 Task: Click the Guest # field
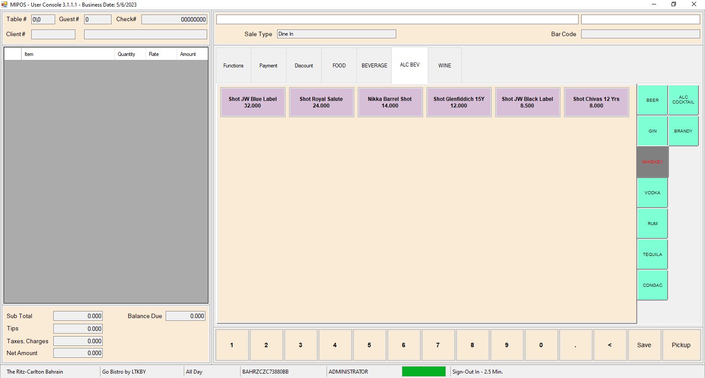pos(98,19)
